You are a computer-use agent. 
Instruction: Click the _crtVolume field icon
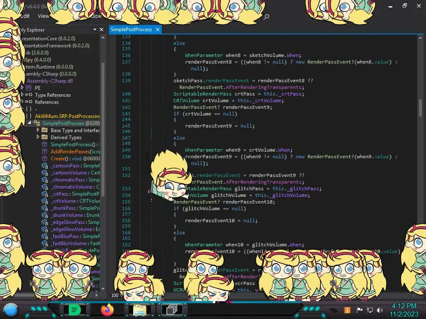coord(45,201)
